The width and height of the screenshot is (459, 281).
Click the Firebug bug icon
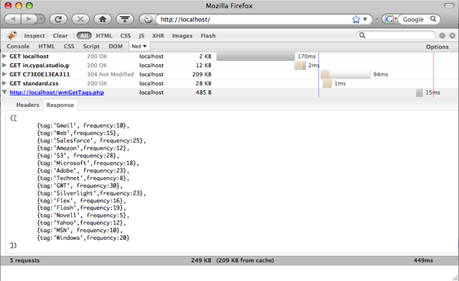tap(12, 35)
